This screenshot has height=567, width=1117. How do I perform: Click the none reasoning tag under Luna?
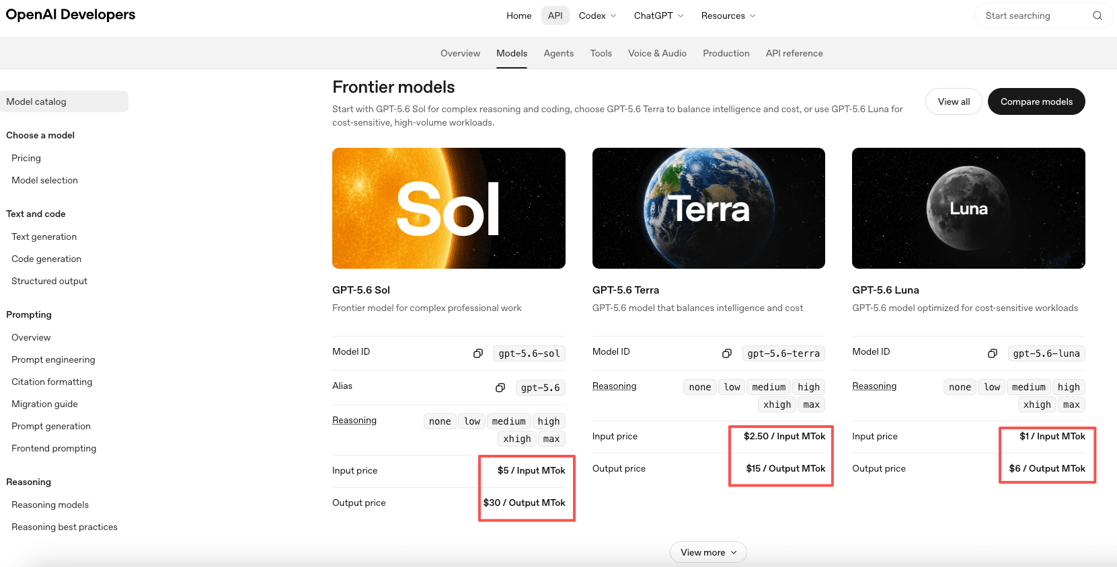point(960,387)
